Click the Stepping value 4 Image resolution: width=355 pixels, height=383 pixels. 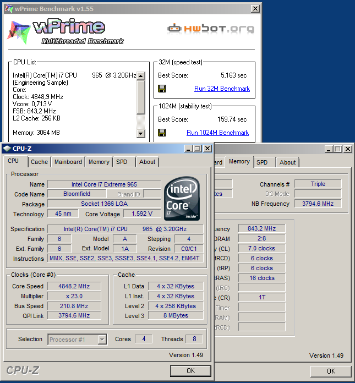(x=189, y=239)
